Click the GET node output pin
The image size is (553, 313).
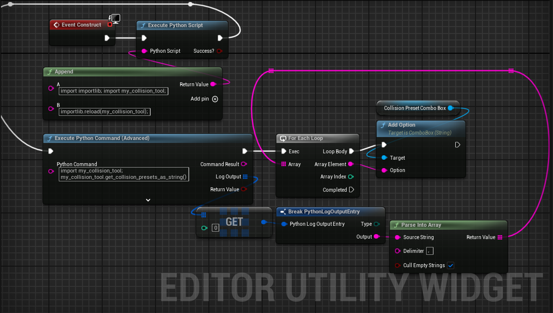point(264,222)
